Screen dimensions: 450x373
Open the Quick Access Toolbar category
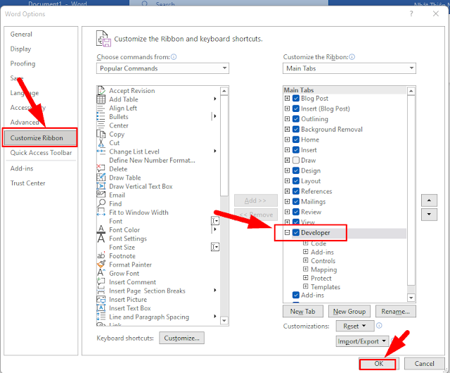click(41, 153)
